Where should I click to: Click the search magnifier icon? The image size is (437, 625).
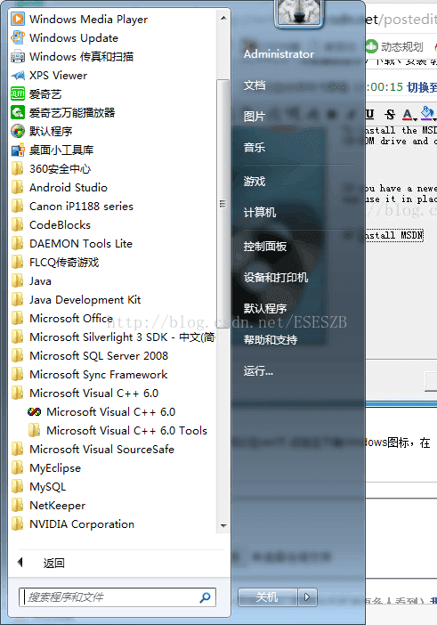pyautogui.click(x=206, y=597)
